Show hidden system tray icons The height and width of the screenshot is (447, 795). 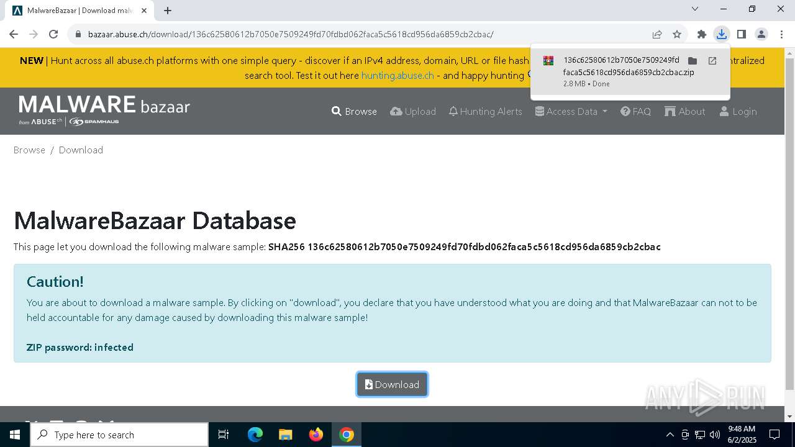coord(670,435)
